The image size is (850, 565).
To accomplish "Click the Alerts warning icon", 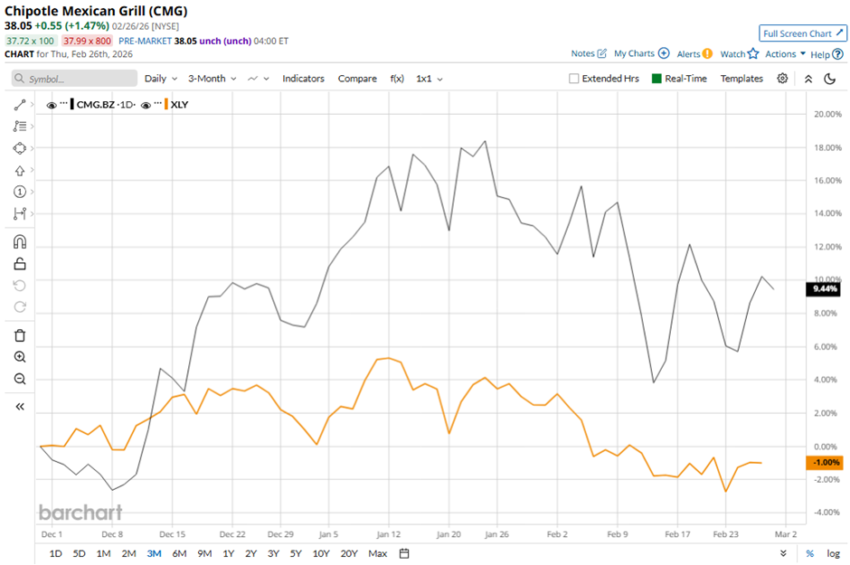I will click(x=707, y=53).
